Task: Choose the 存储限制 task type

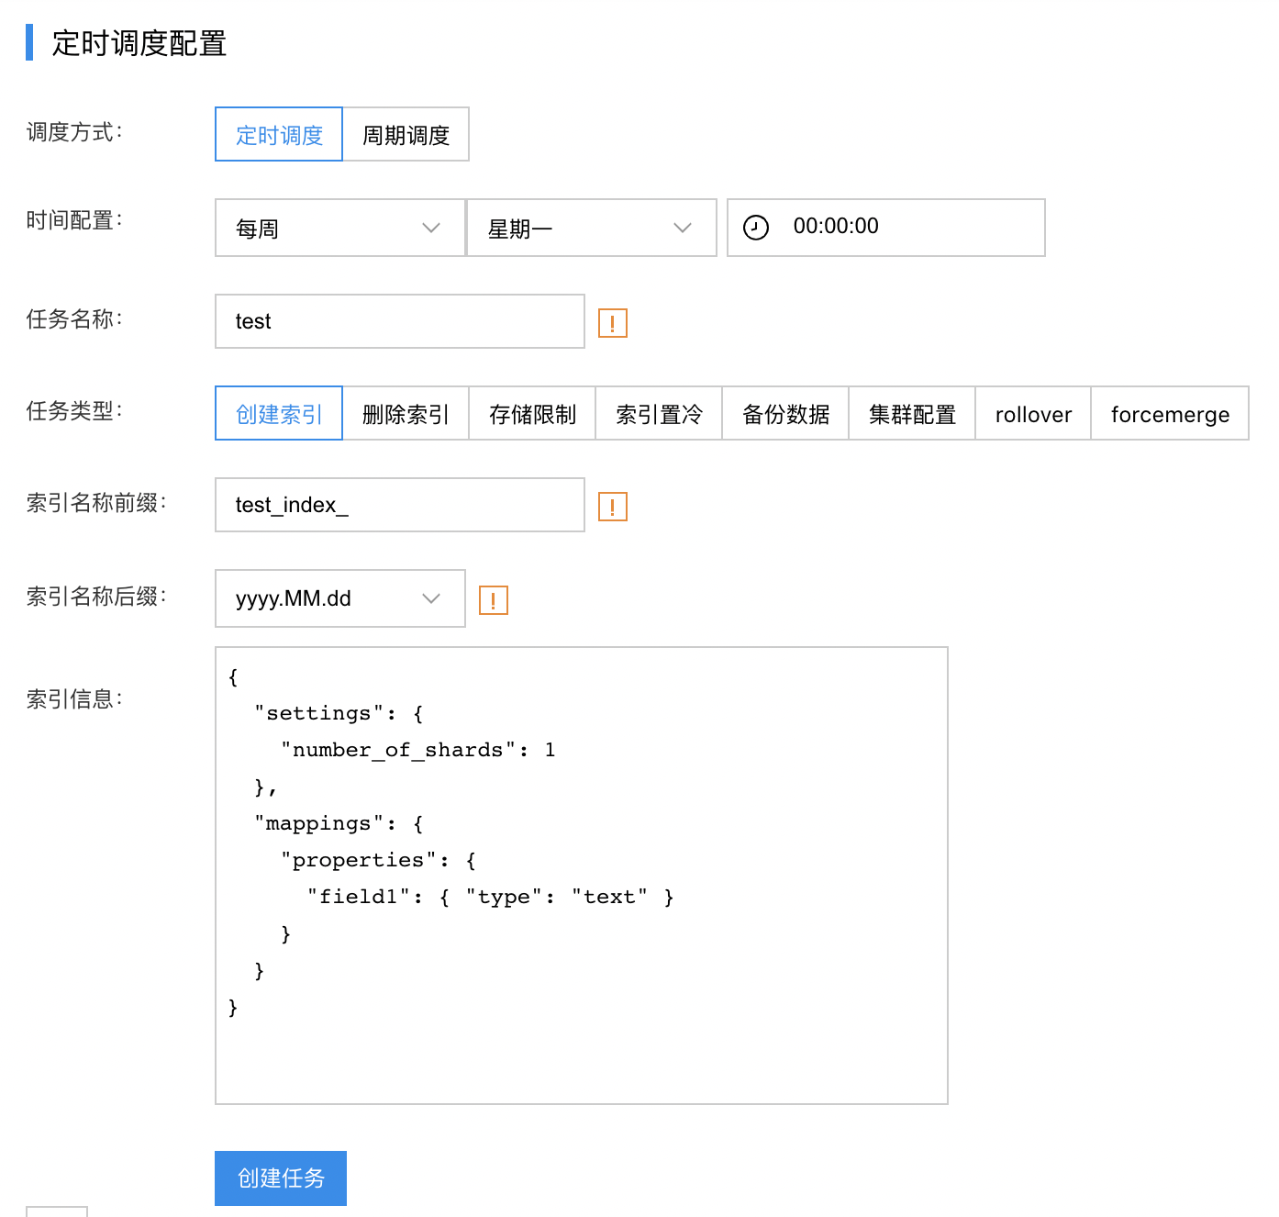Action: (x=532, y=414)
